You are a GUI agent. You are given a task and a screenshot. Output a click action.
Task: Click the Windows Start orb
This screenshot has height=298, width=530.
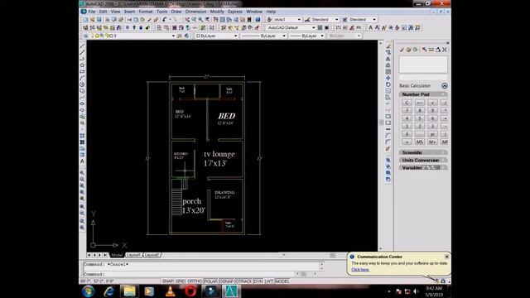[89, 291]
